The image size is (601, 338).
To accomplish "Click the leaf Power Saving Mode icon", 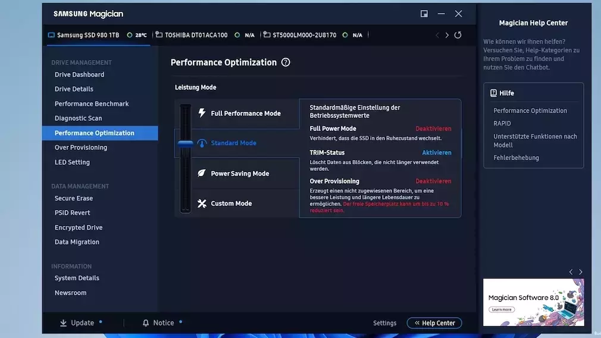I will coord(202,173).
